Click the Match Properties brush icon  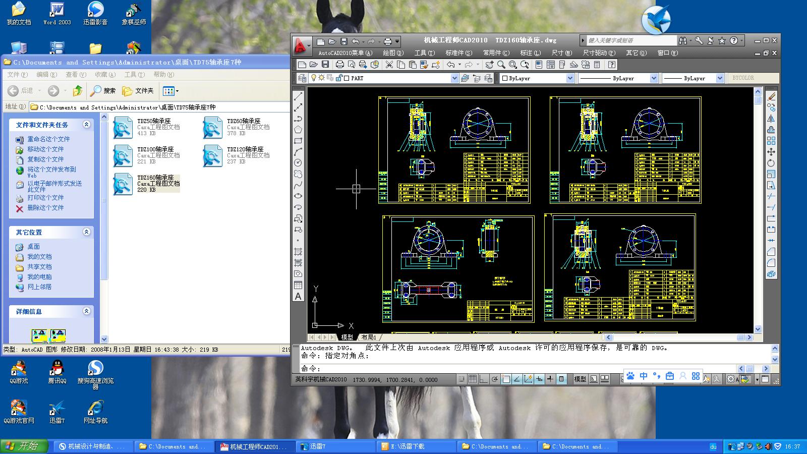[x=424, y=65]
